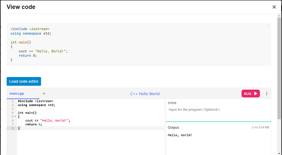The image size is (282, 155).
Task: Click line number 8 in editor gutter
Action: click(x=13, y=128)
